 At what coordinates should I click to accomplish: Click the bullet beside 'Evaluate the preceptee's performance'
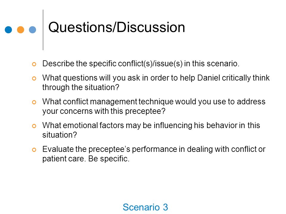(34, 150)
